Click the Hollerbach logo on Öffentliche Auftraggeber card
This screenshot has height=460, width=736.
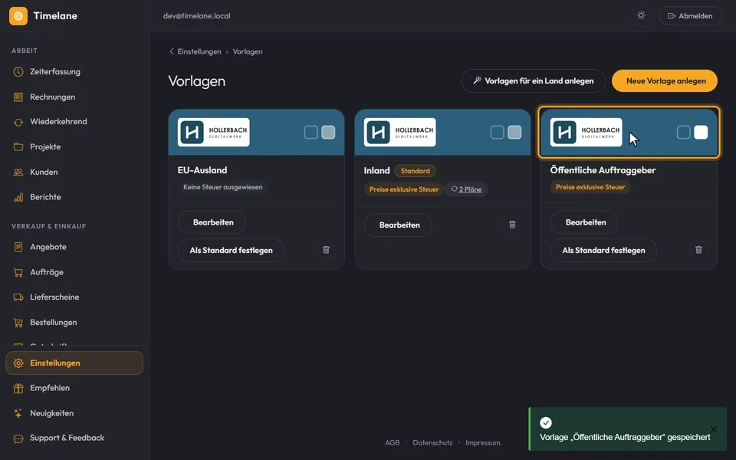pyautogui.click(x=586, y=133)
